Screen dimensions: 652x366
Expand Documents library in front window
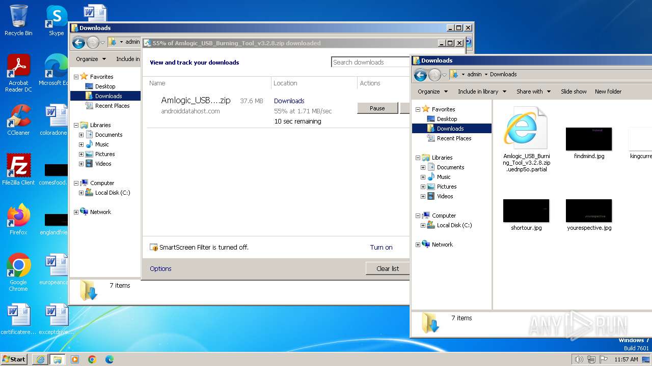423,167
